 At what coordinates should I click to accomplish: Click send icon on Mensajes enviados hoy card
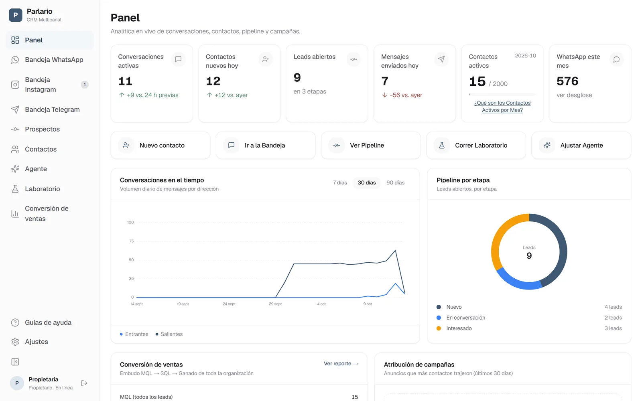pyautogui.click(x=441, y=59)
